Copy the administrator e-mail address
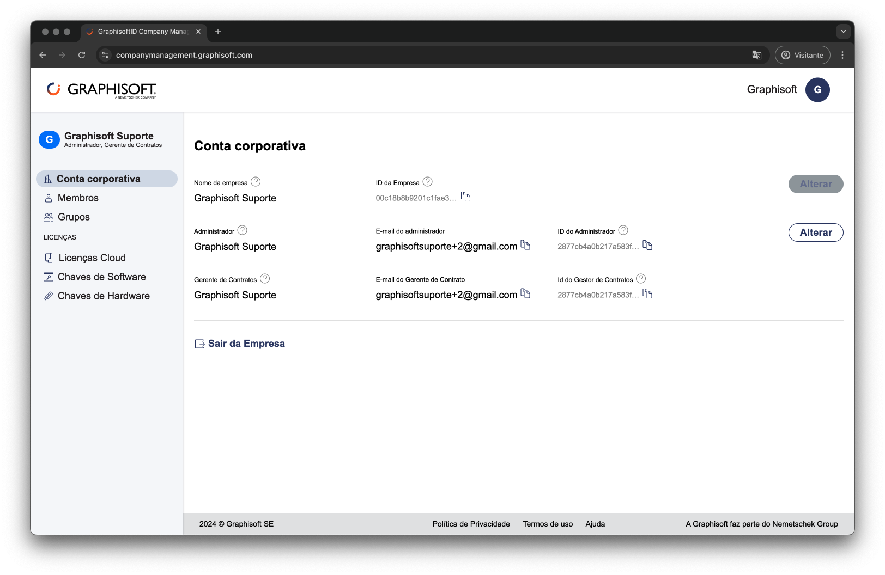 (525, 245)
